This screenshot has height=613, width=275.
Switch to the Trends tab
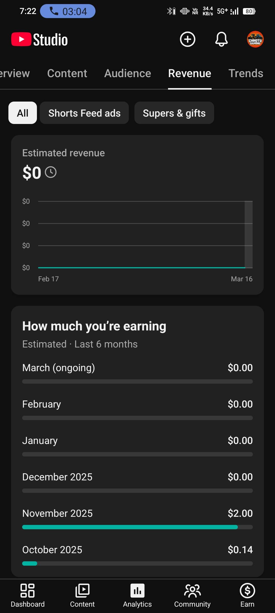246,73
